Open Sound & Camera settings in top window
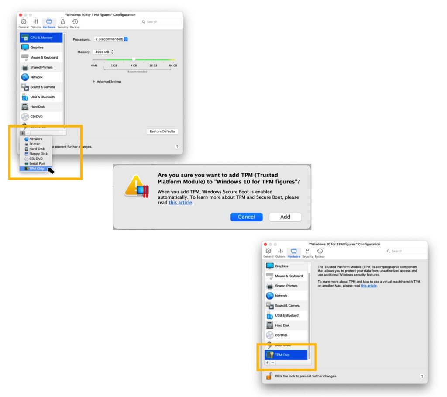 pyautogui.click(x=42, y=87)
